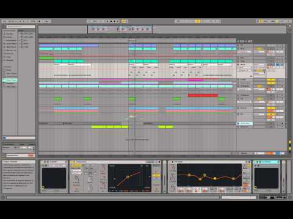Select Samples browser category

(10, 60)
